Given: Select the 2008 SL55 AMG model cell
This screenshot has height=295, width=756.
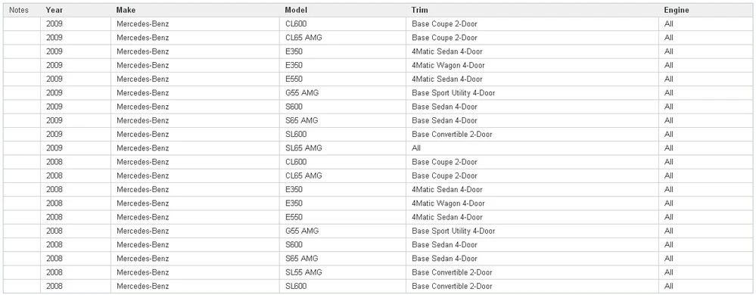Looking at the screenshot, I should point(343,272).
